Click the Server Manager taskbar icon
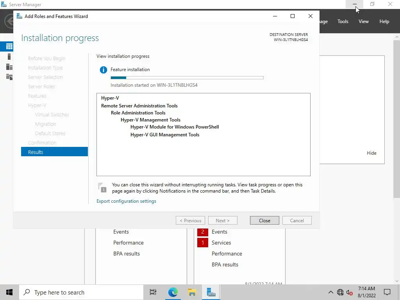Image resolution: width=400 pixels, height=300 pixels. point(211,292)
